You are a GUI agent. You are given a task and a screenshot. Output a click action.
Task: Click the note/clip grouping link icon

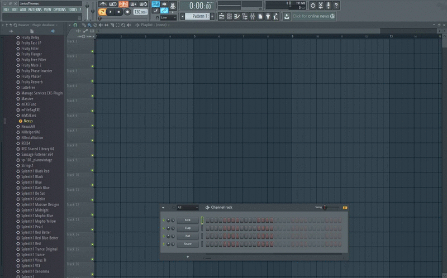pos(164,11)
